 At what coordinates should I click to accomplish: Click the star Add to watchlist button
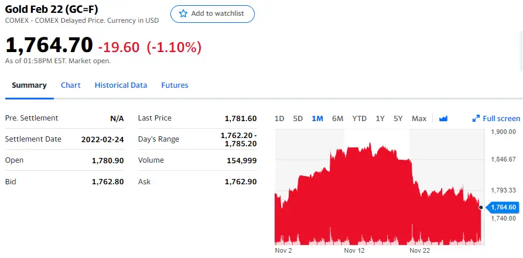(x=212, y=13)
